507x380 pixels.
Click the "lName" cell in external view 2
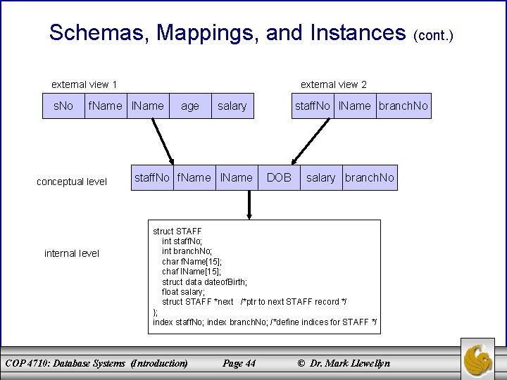pyautogui.click(x=355, y=106)
